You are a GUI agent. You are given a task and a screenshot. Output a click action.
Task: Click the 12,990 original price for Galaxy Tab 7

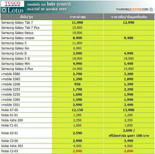[128, 23]
